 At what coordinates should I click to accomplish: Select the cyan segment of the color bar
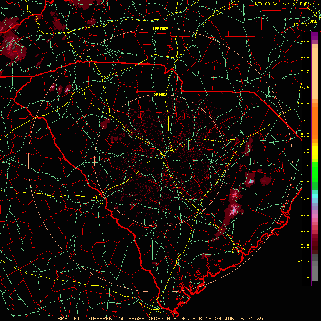pos(315,196)
